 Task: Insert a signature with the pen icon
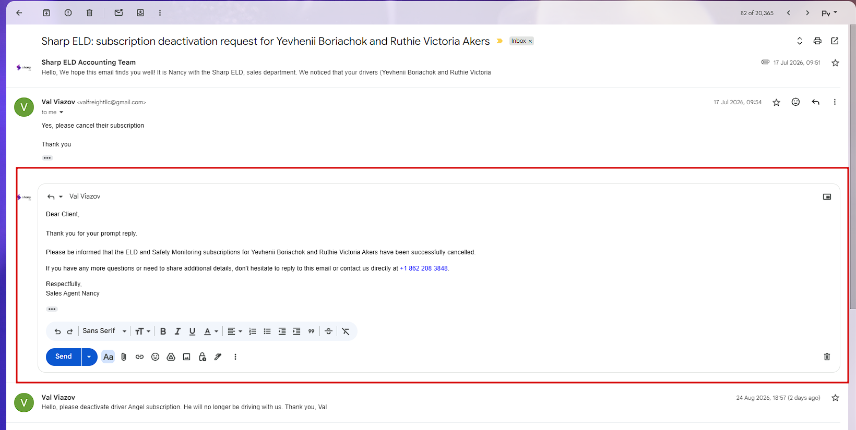click(x=218, y=357)
